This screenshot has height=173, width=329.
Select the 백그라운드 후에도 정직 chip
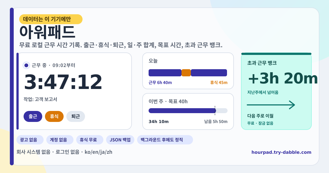tap(165, 140)
